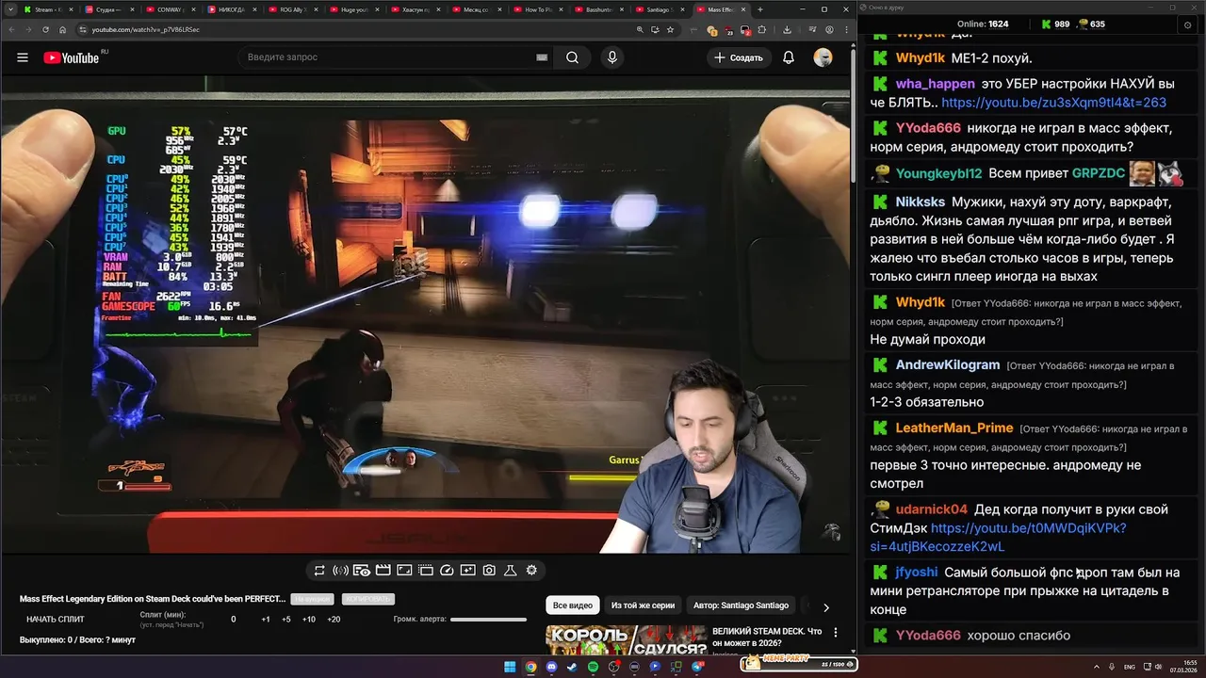
Task: Click Nikksks username in chat
Action: pos(920,202)
